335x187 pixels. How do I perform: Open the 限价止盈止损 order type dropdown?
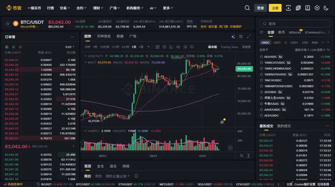[x=118, y=176]
